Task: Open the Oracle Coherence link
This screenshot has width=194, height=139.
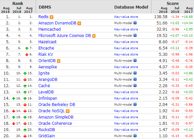Action: 55,123
